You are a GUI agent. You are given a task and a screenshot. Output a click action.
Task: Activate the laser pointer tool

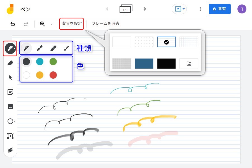(x=10, y=150)
